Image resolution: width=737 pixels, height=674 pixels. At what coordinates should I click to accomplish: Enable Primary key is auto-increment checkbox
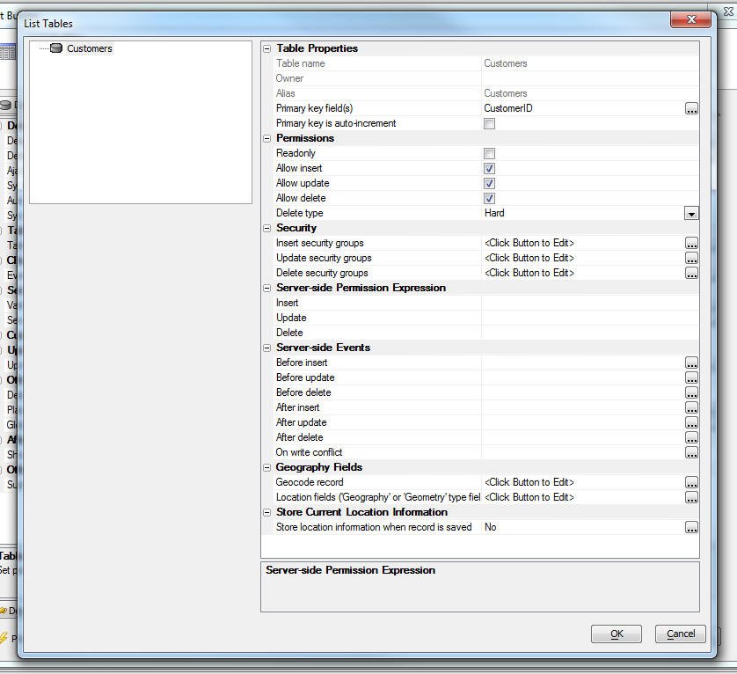pos(490,124)
